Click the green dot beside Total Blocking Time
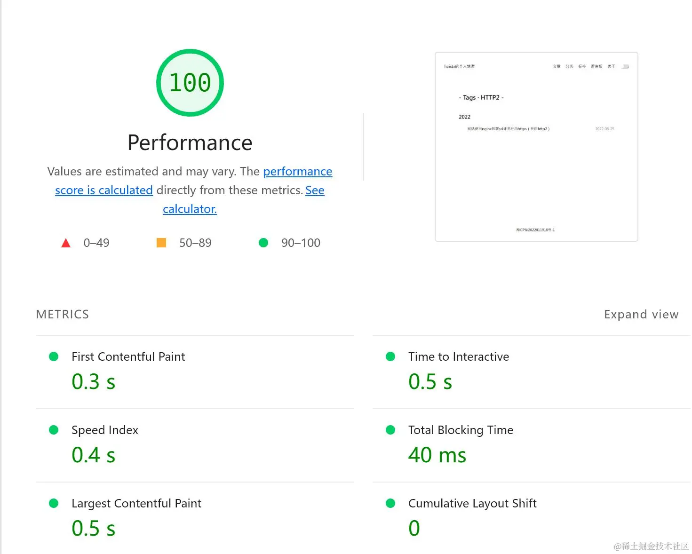The width and height of the screenshot is (692, 554). pyautogui.click(x=390, y=430)
